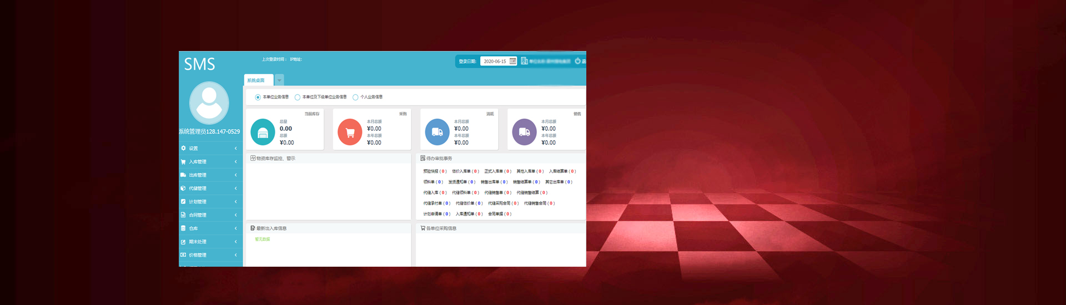
Task: Open 合同管理 in the sidebar menu
Action: click(x=210, y=215)
